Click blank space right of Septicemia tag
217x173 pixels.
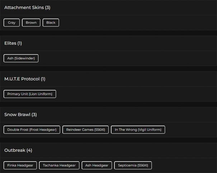[x=184, y=165]
